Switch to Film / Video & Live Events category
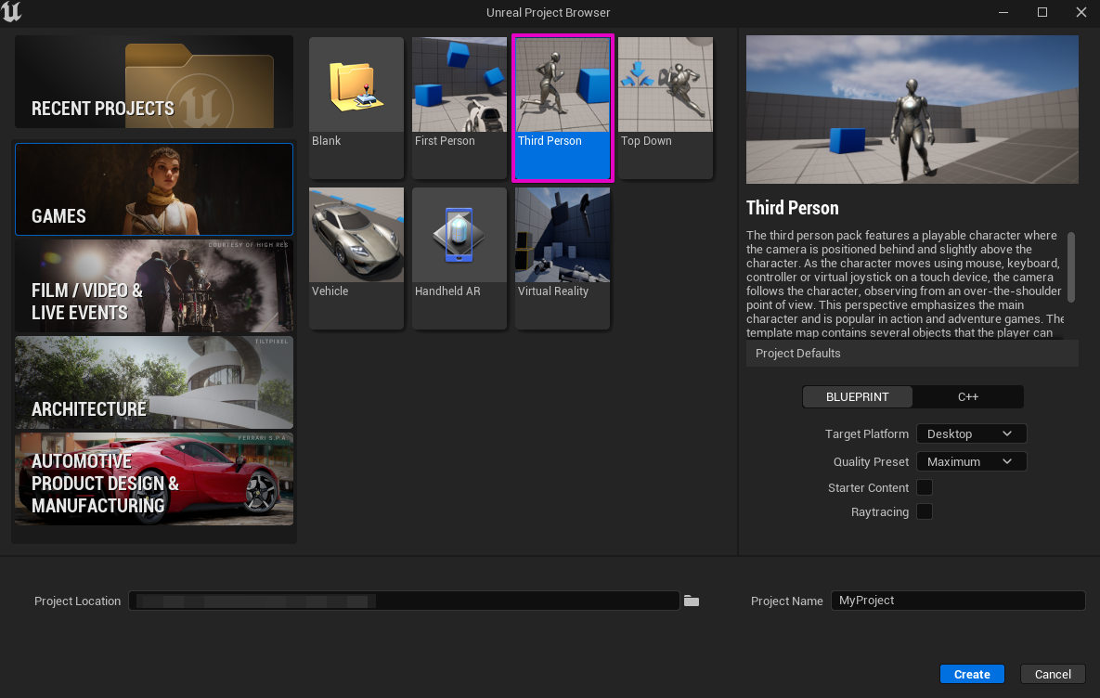Viewport: 1100px width, 698px height. (154, 286)
